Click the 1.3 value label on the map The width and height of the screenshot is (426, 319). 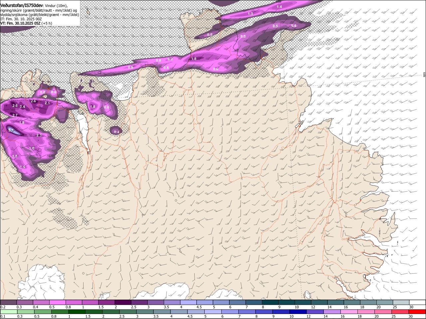tap(250, 14)
